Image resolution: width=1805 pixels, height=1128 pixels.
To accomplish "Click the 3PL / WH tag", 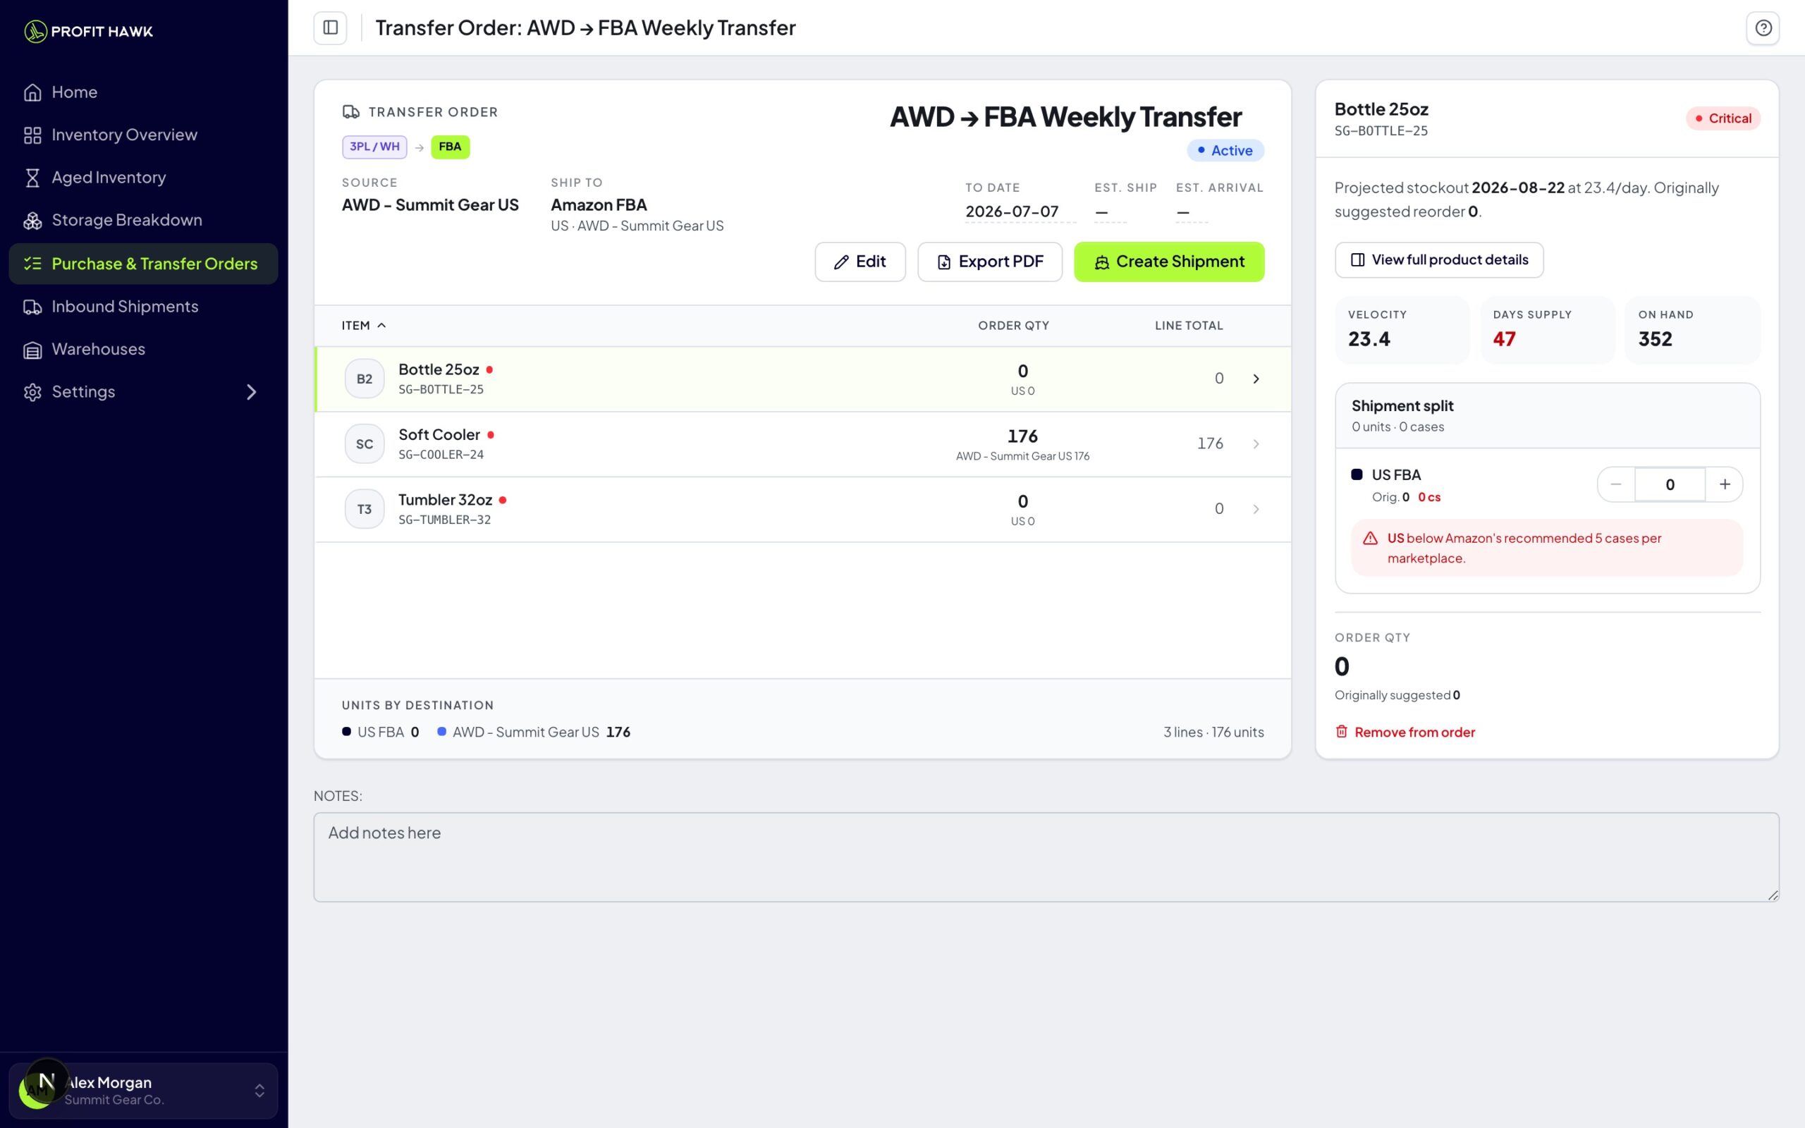I will [x=374, y=147].
